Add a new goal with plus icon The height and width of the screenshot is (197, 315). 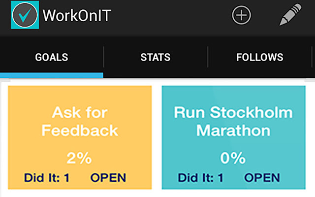[241, 15]
